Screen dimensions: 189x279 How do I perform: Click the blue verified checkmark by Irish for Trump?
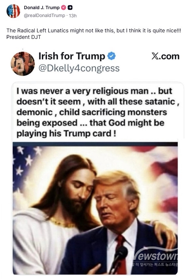coord(111,56)
